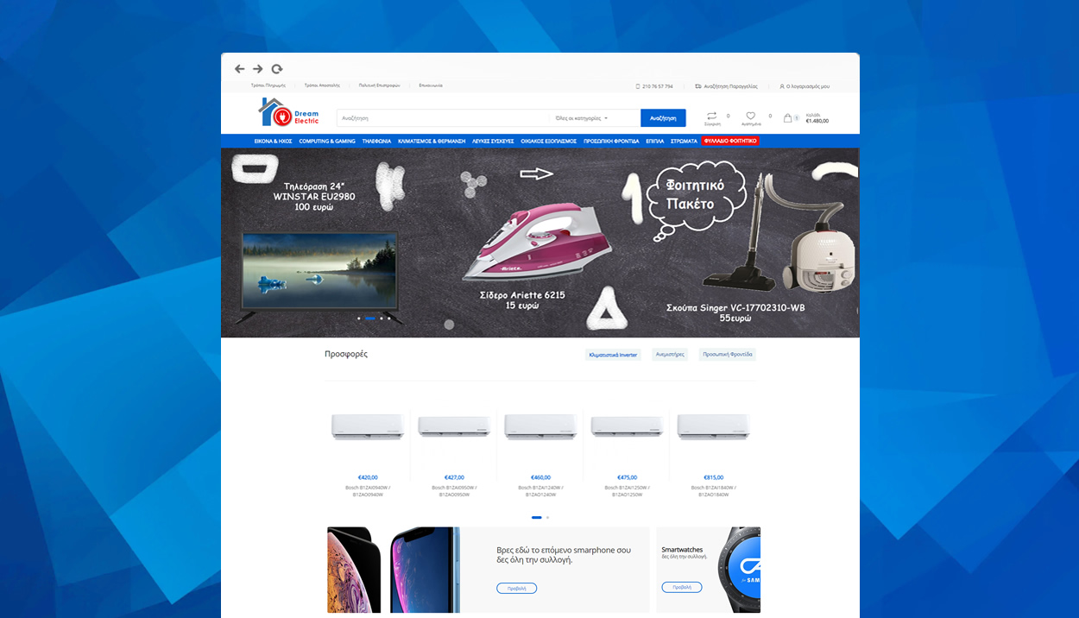
Task: Select the active banner slider dot
Action: click(x=370, y=318)
